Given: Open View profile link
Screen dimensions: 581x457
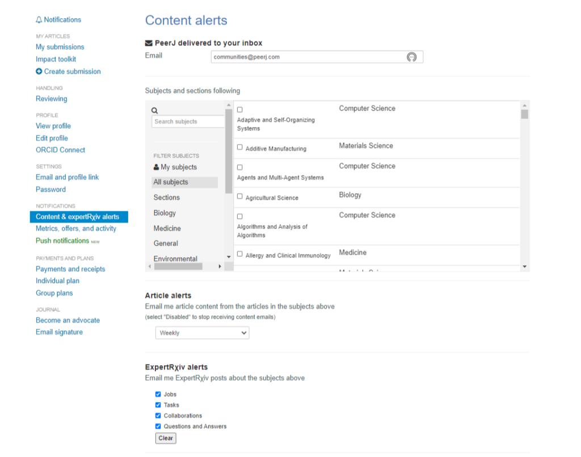Looking at the screenshot, I should (x=53, y=126).
